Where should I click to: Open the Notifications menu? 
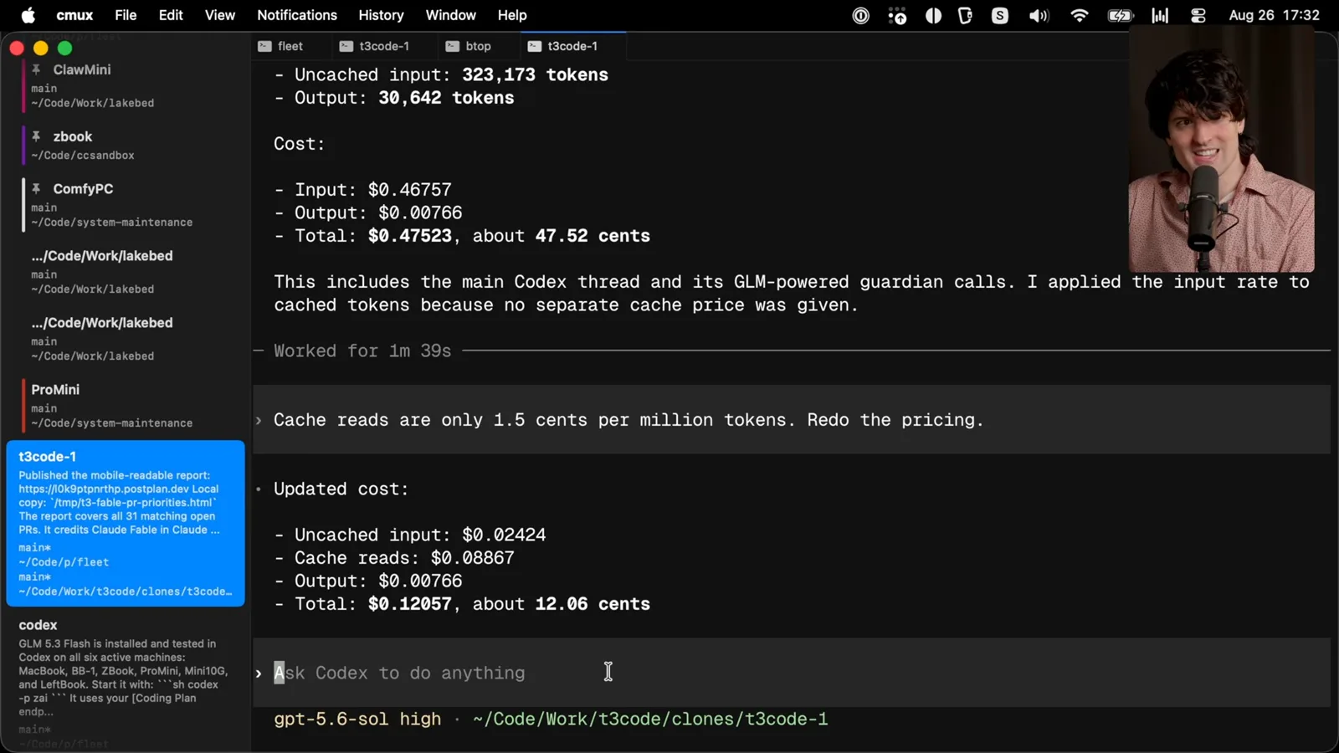297,15
